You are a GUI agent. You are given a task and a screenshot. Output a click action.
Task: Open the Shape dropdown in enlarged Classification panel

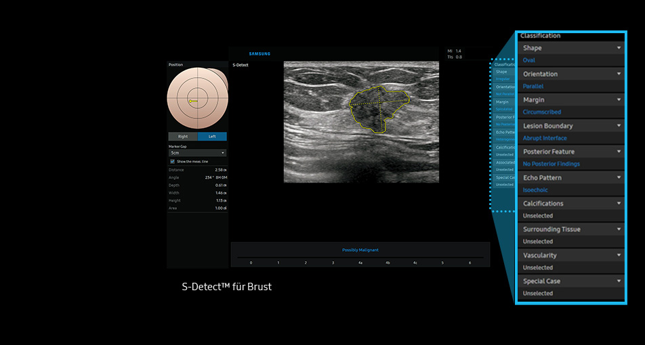[571, 48]
